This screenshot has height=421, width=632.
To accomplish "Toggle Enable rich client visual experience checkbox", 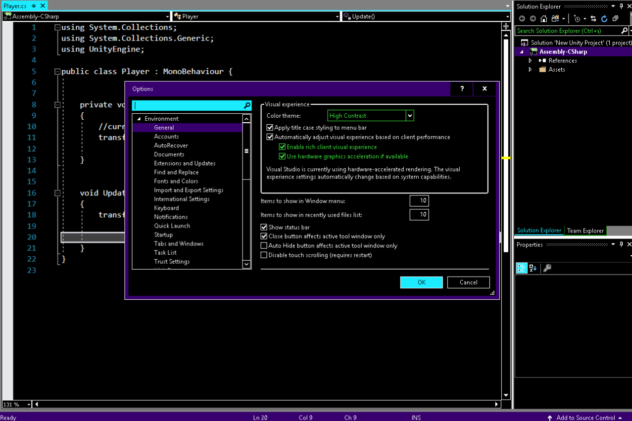I will point(282,147).
